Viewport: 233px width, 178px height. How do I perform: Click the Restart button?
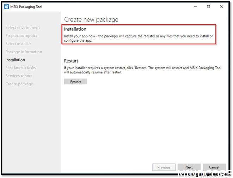75,82
